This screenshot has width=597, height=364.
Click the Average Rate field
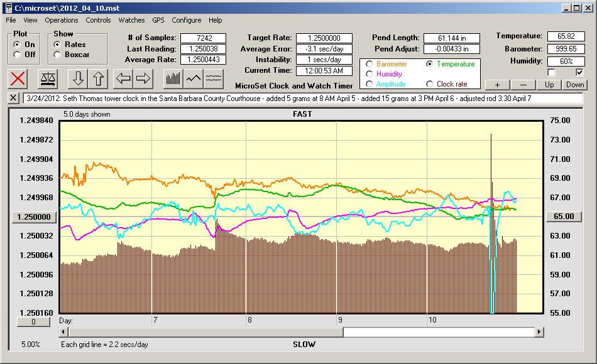click(x=204, y=60)
